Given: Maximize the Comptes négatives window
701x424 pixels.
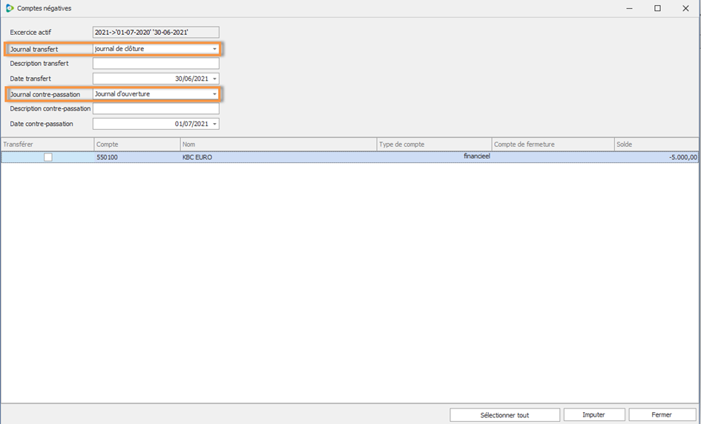Looking at the screenshot, I should pyautogui.click(x=657, y=8).
